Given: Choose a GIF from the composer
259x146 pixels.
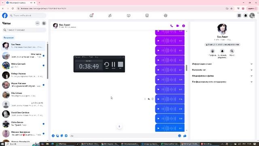Looking at the screenshot, I should coord(66,136).
